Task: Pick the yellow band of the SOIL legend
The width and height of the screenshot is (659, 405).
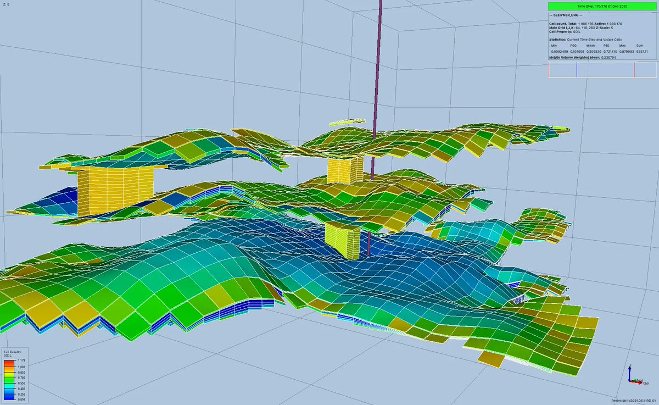Action: coord(9,375)
